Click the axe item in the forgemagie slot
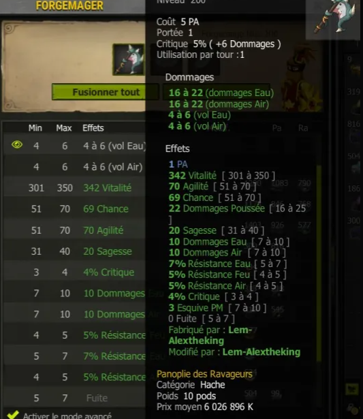Viewport: 363px width, 419px height. pos(129,59)
